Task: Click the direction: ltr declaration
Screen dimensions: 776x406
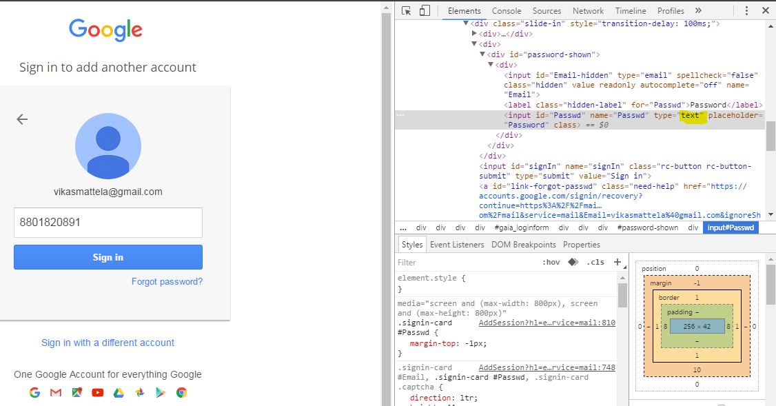Action: point(443,398)
